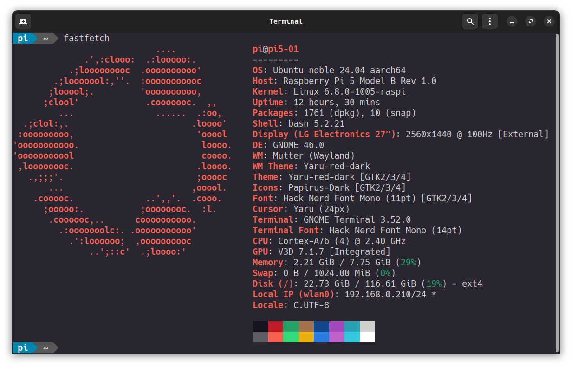The width and height of the screenshot is (572, 367).
Task: Click the search magnifier icon
Action: [470, 21]
